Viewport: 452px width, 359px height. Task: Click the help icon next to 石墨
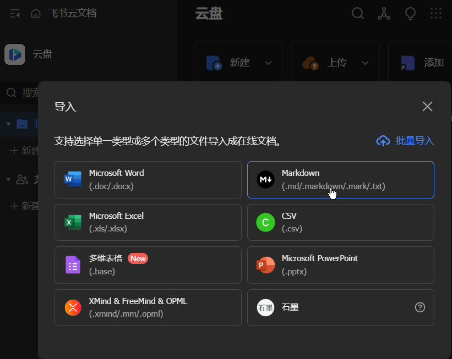[x=420, y=307]
